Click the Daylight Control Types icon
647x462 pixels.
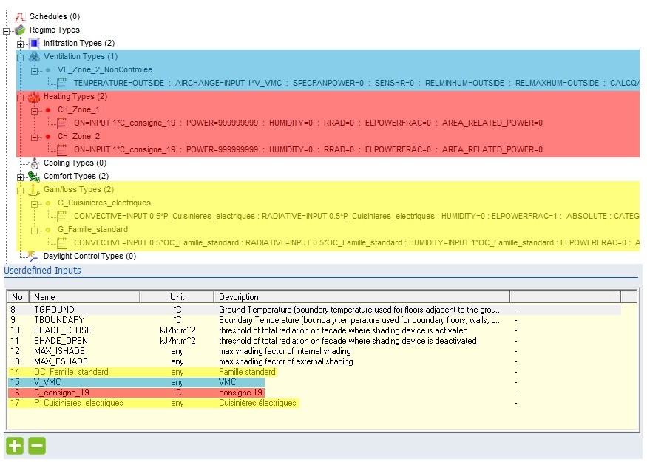tap(34, 256)
